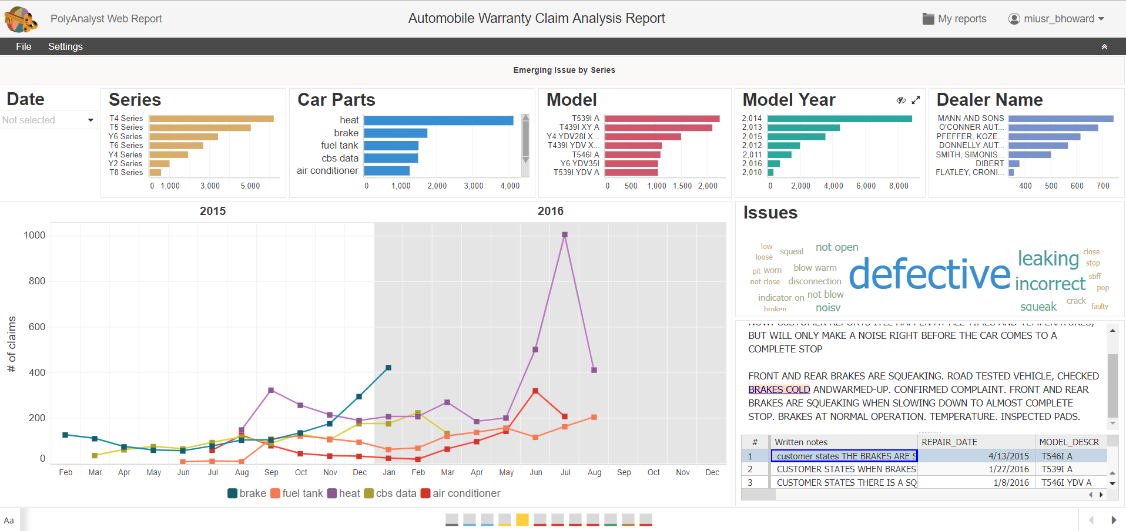Select 'incorrect' in the Issues word cloud

[x=1050, y=284]
